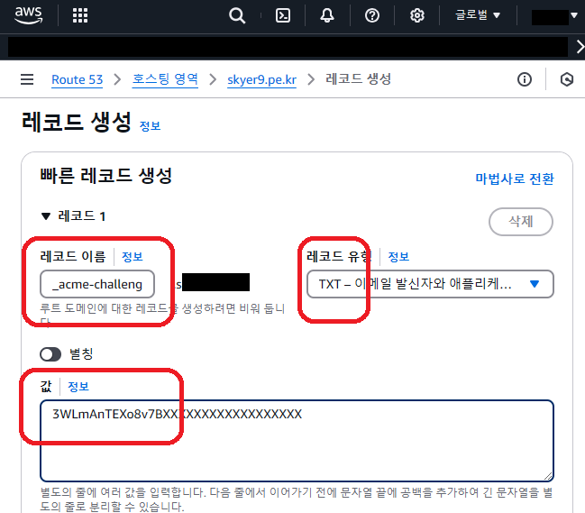Viewport: 585px width, 513px height.
Task: Click the info circle icon beside breadcrumbs
Action: 525,79
